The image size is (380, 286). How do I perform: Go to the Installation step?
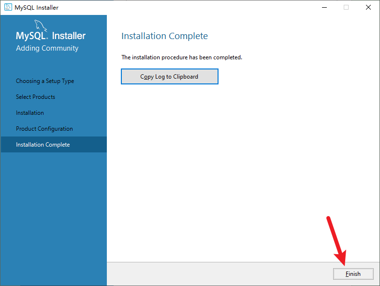(30, 113)
